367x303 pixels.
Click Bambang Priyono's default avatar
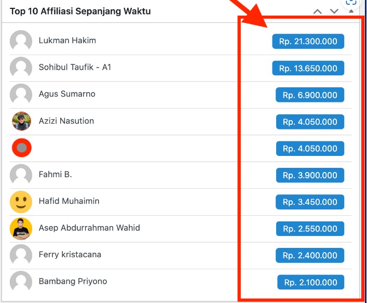point(21,282)
